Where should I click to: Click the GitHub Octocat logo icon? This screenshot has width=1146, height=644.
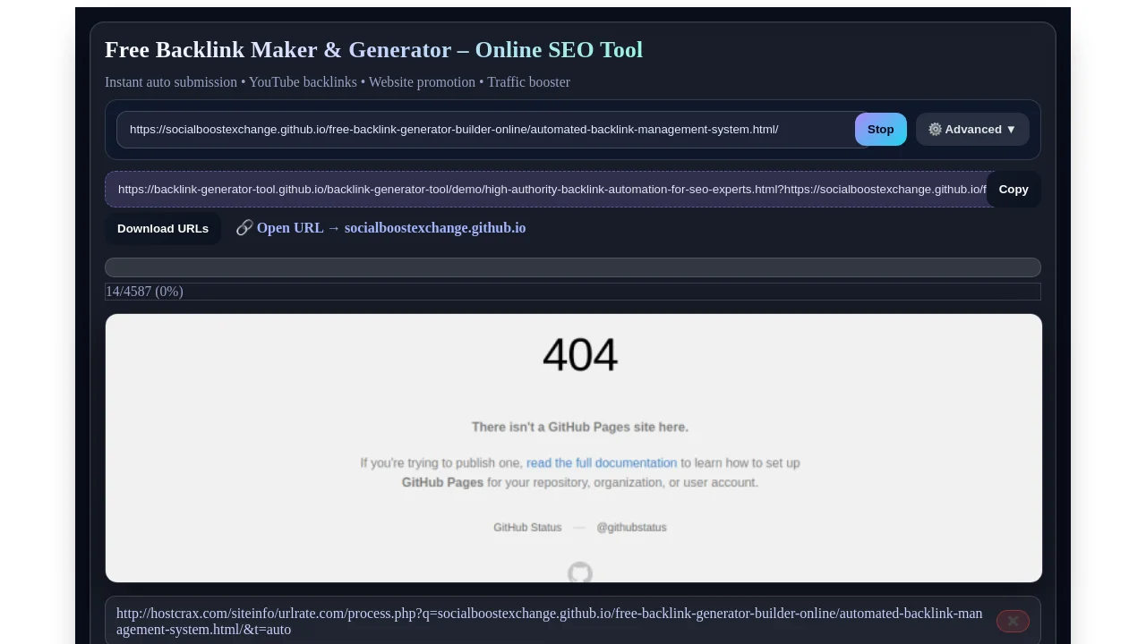(x=580, y=572)
